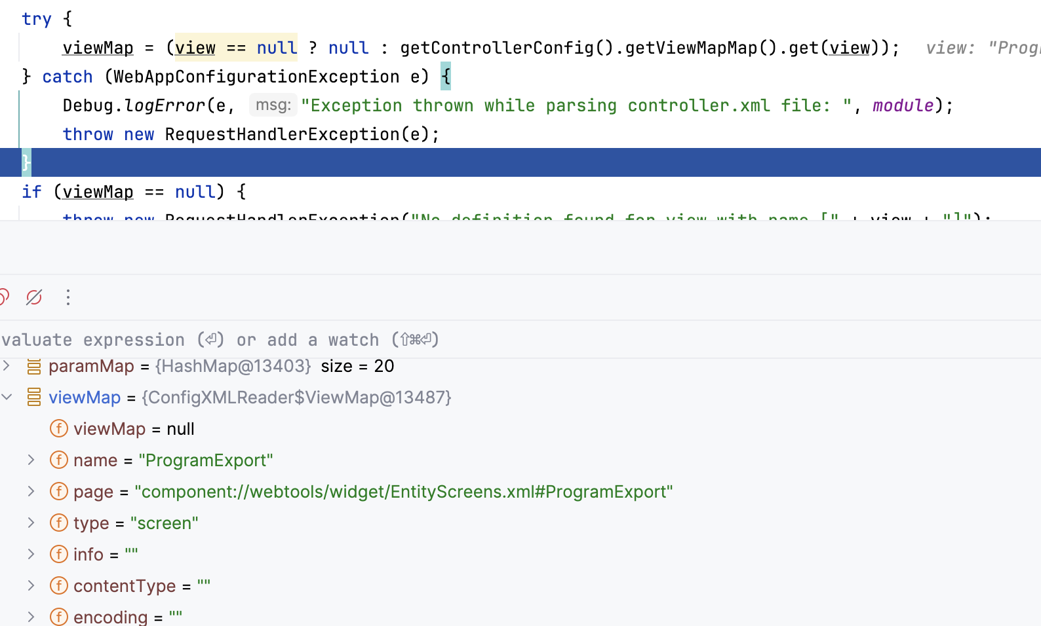Click the highlighted closing brace line
This screenshot has width=1041, height=626.
[520, 162]
